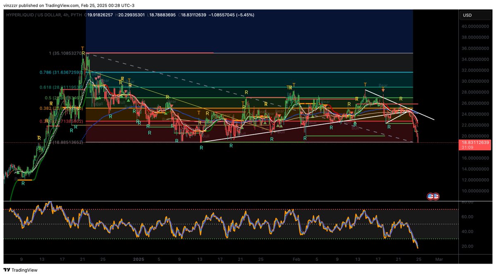Screen dimensions: 496x276
Task: Select the orange Bear arrow marker near the top
Action: click(383, 89)
